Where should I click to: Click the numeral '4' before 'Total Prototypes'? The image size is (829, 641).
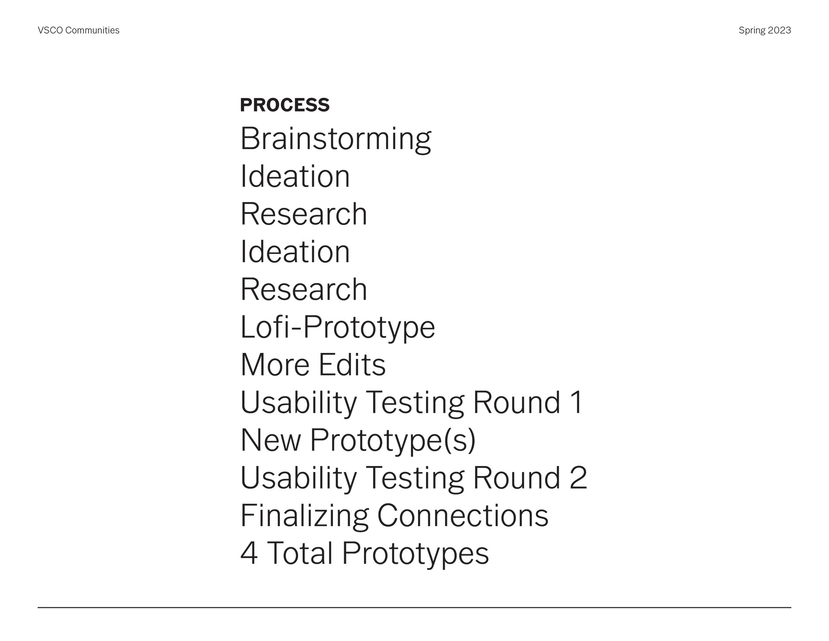click(x=249, y=553)
